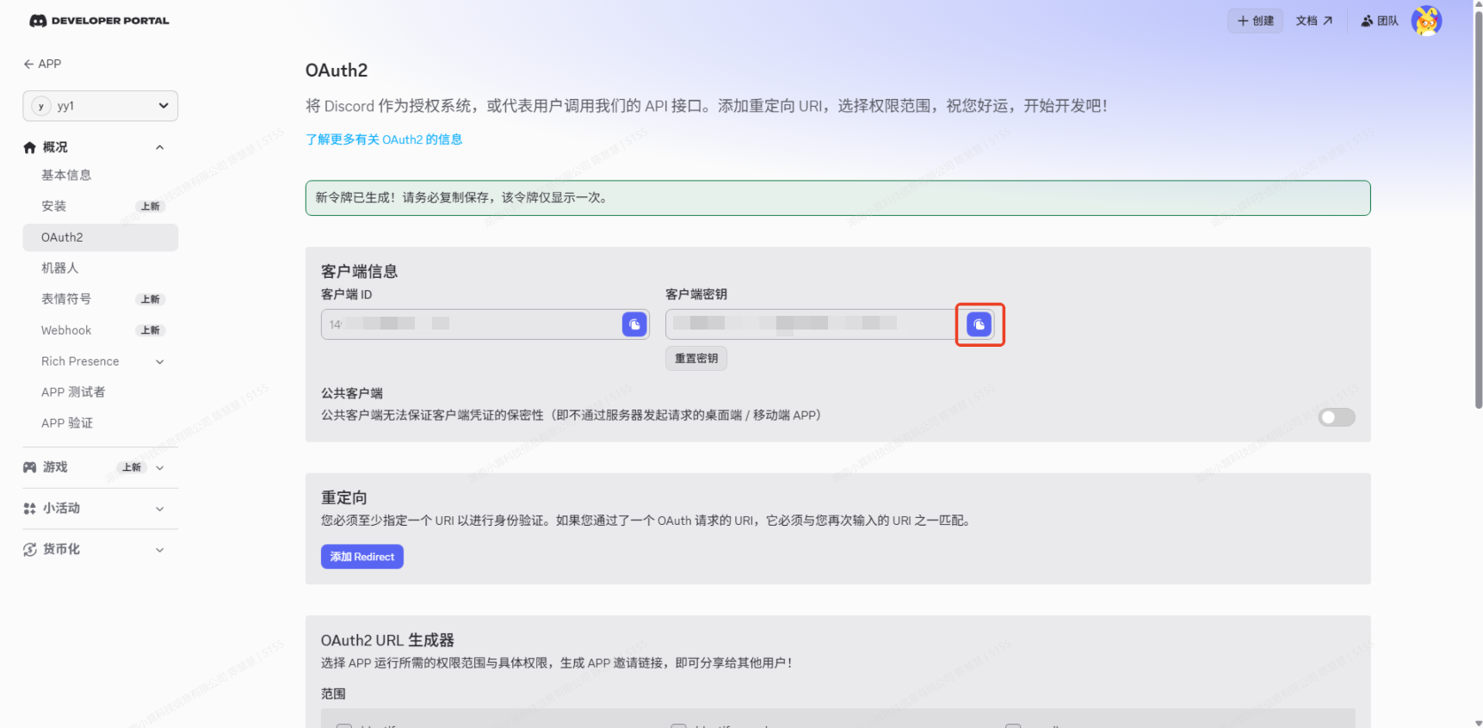
Task: Expand the 小活动 section chevron
Action: pos(159,509)
